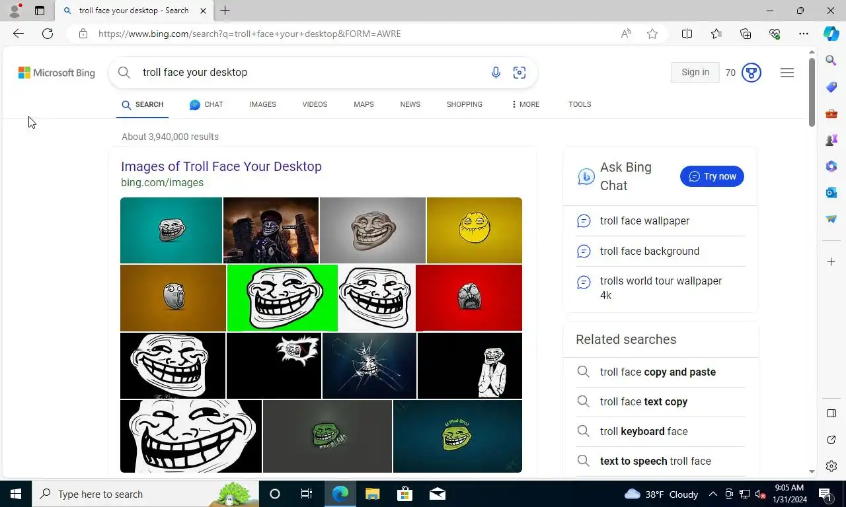Search using voice microphone icon
846x507 pixels.
496,73
